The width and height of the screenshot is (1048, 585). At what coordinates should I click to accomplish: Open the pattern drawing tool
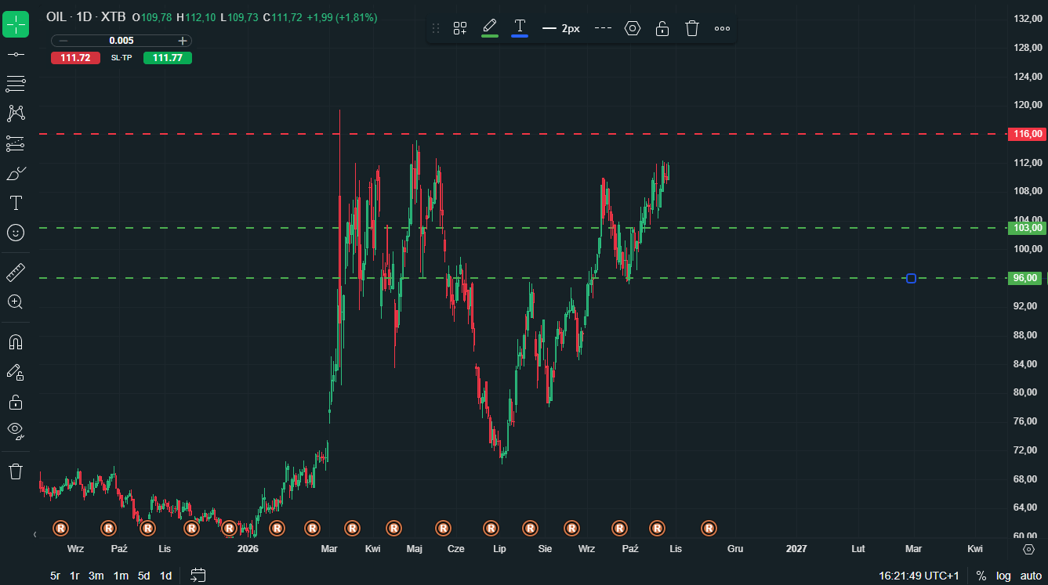[x=16, y=114]
